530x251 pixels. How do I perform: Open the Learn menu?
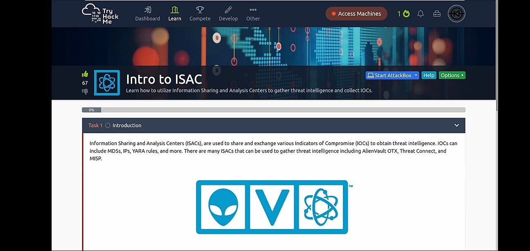click(x=175, y=14)
